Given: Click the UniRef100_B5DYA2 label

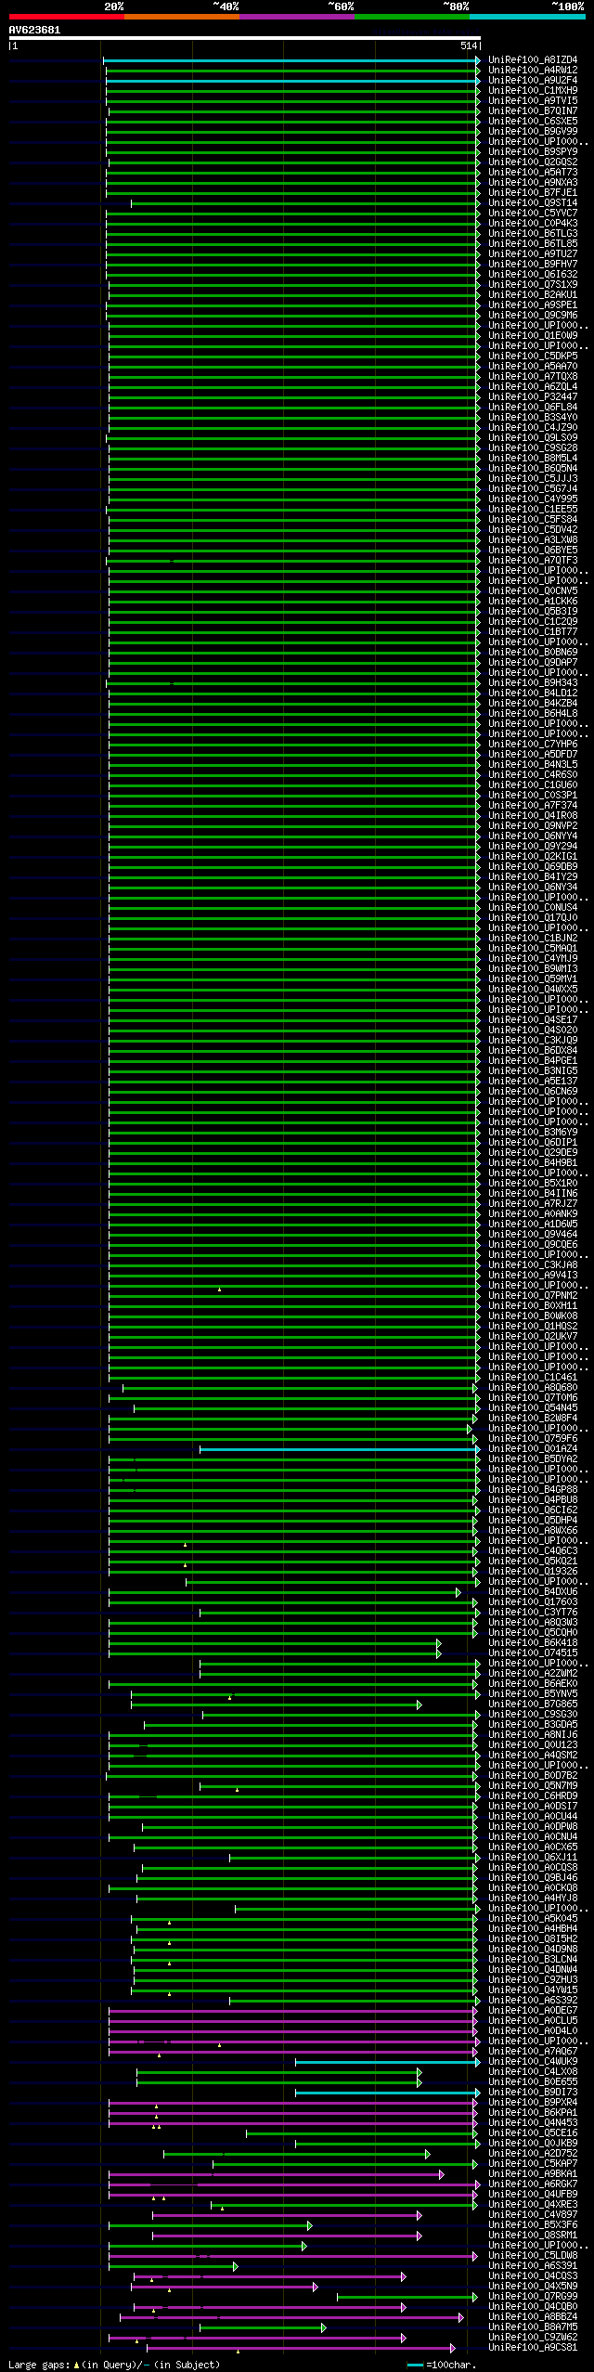Looking at the screenshot, I should point(533,1459).
